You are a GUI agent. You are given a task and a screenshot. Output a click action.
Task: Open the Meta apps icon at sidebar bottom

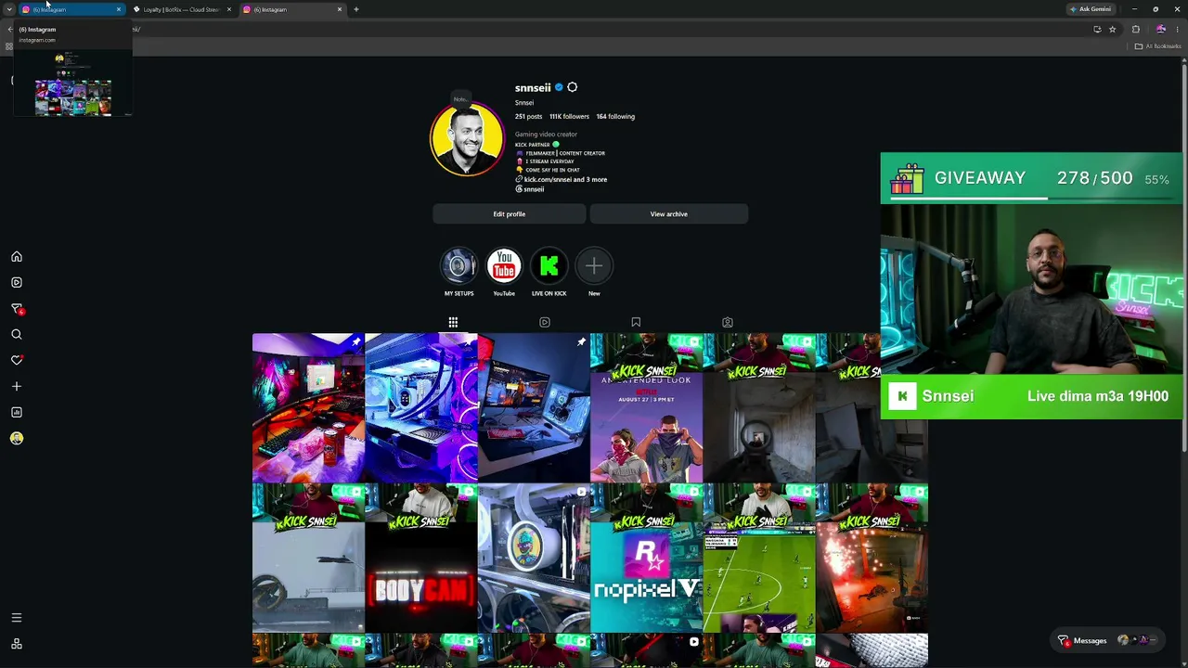17,644
